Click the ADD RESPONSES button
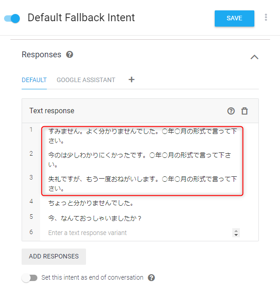The image size is (280, 295). click(x=54, y=256)
